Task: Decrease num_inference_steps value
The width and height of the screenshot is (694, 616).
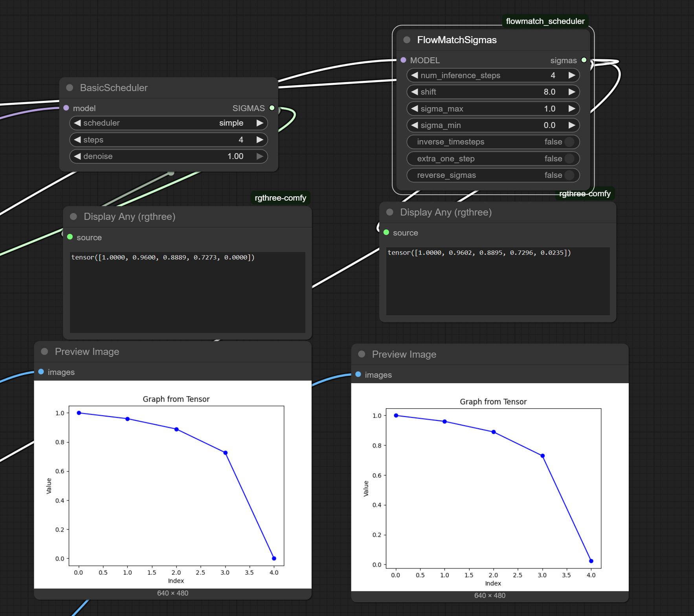Action: [415, 75]
